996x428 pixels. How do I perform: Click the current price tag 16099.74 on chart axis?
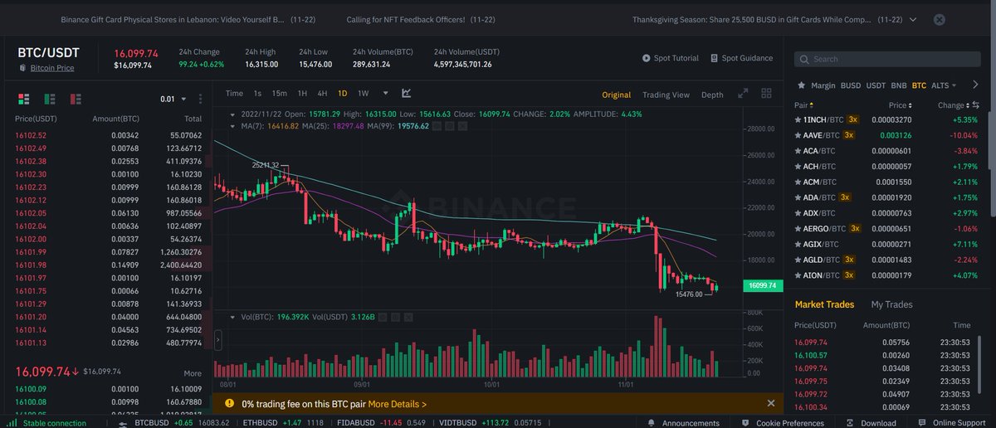point(761,285)
